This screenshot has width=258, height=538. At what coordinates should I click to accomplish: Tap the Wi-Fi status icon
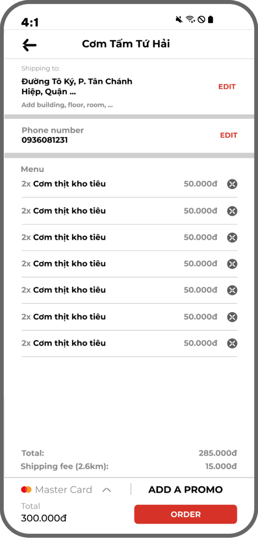point(190,19)
